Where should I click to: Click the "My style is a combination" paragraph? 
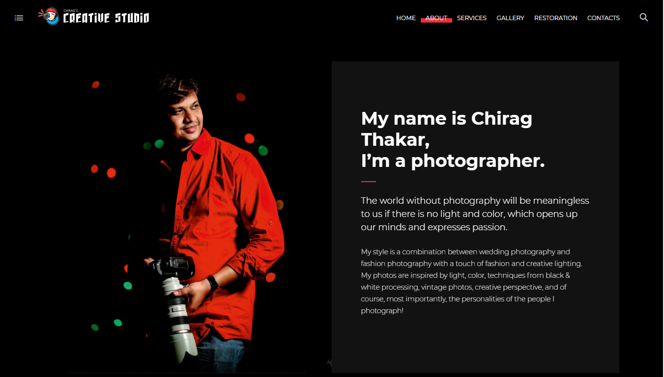471,281
